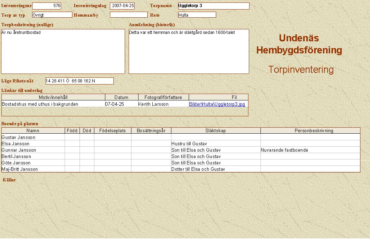The height and width of the screenshot is (239, 370).
Task: Click the Inventeringsnr field showing 576
Action: [47, 6]
